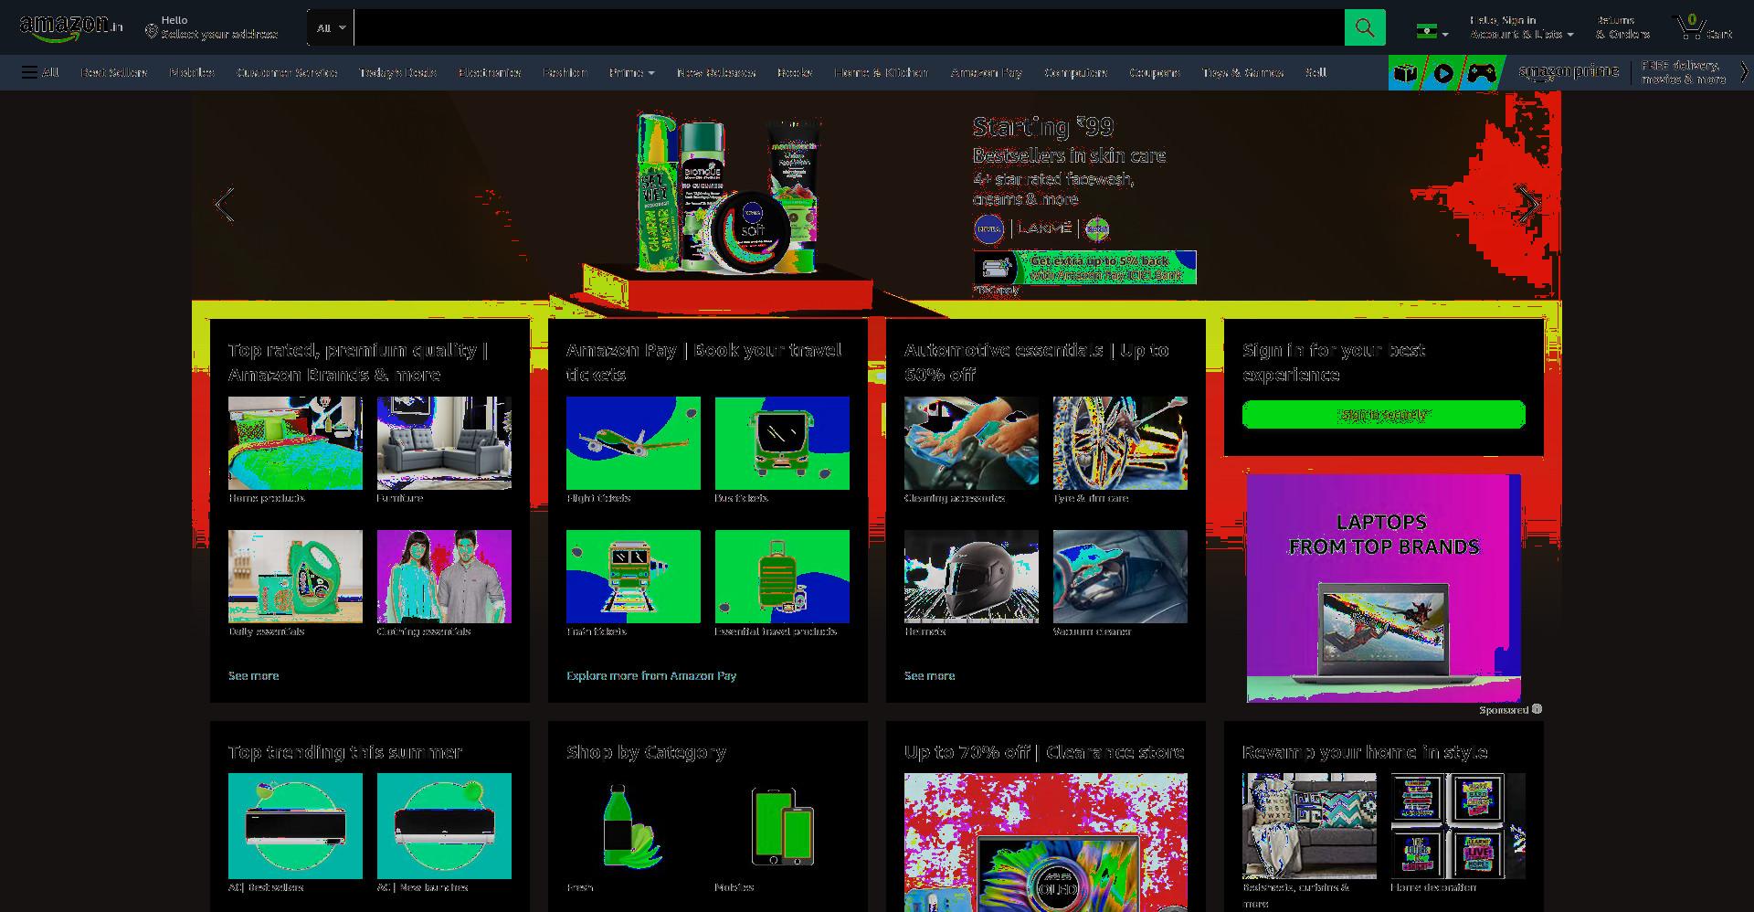Open the Cleaning accessories thumbnail
1754x912 pixels.
coord(971,443)
